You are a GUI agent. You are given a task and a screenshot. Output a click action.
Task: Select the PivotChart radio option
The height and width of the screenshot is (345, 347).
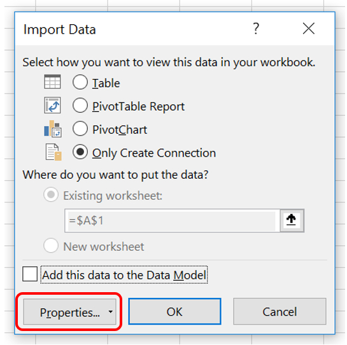(x=80, y=129)
